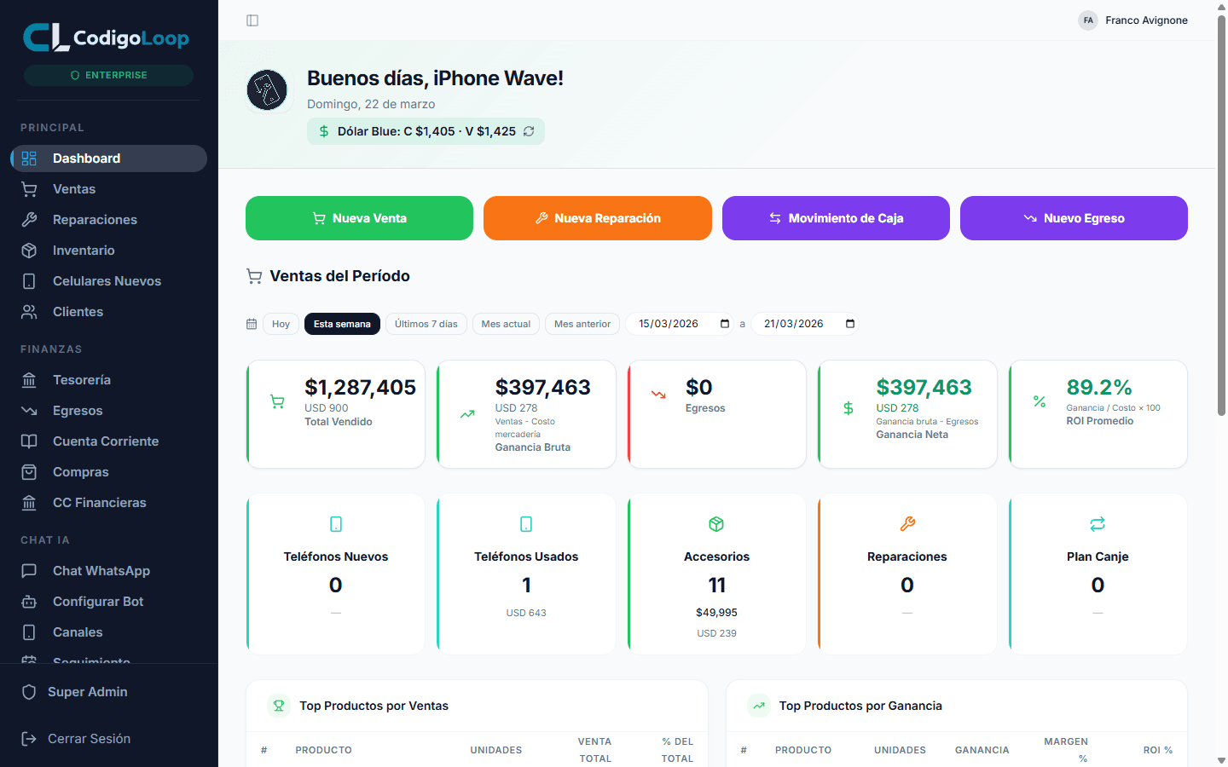Open the Franco Avignone profile avatar
This screenshot has width=1228, height=767.
(1088, 20)
